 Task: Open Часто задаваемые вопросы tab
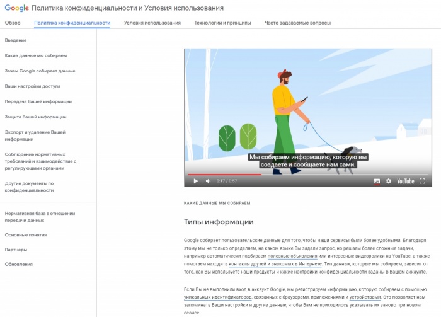(x=297, y=23)
